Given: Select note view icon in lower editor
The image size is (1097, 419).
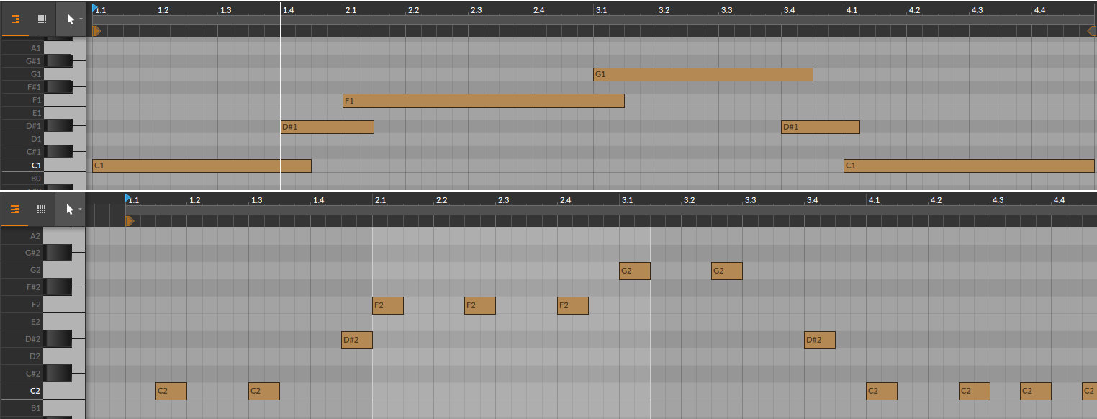Looking at the screenshot, I should coord(15,209).
